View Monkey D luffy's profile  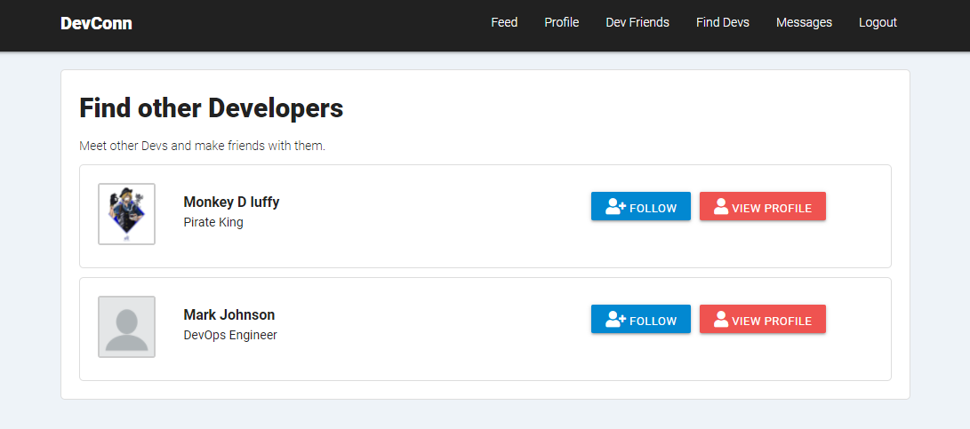click(x=763, y=206)
